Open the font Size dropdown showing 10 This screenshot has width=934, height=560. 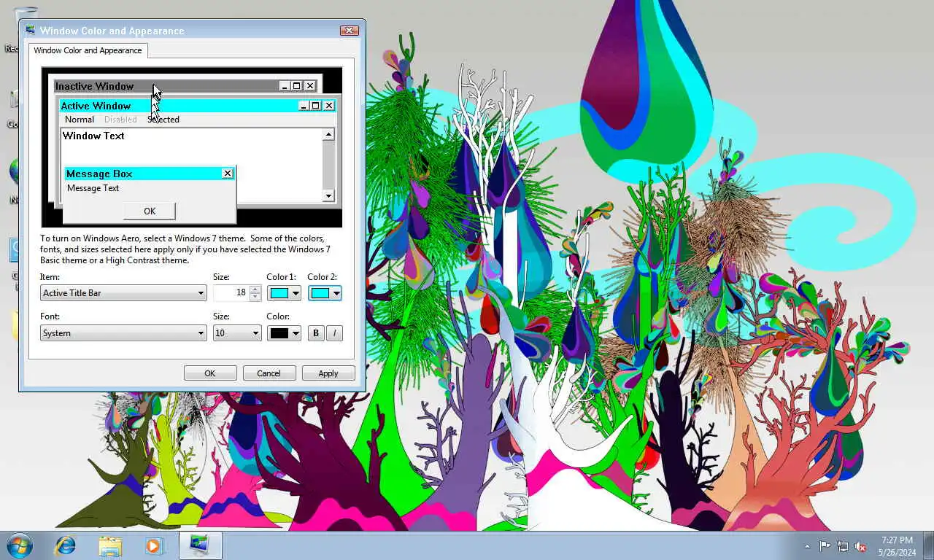[237, 333]
